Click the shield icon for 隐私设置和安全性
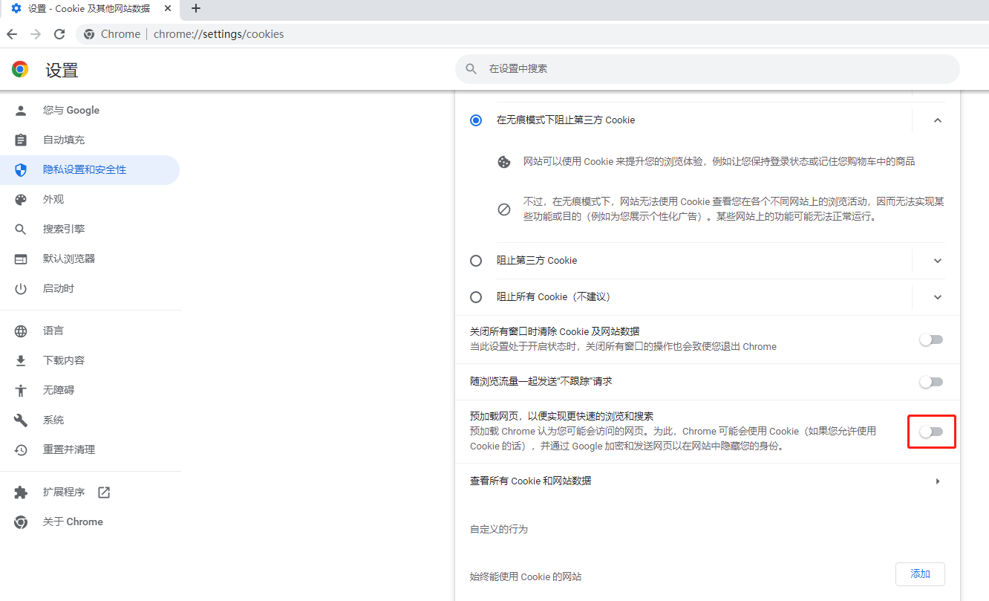 (x=21, y=170)
